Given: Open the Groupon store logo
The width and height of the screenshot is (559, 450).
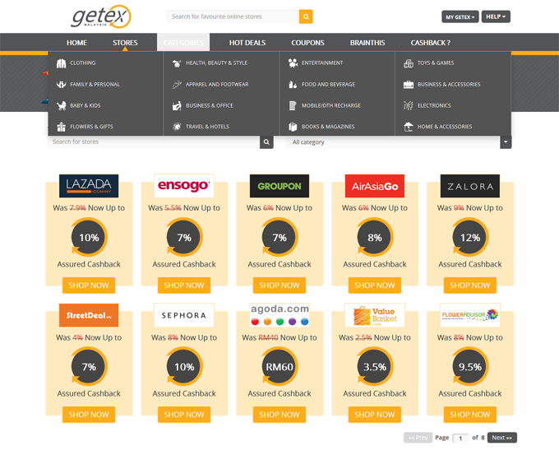Looking at the screenshot, I should [x=279, y=186].
